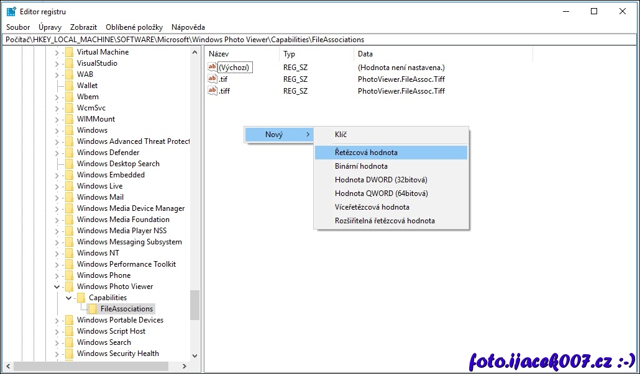This screenshot has width=640, height=374.
Task: Click the tree pane scroll down arrow
Action: click(x=194, y=356)
